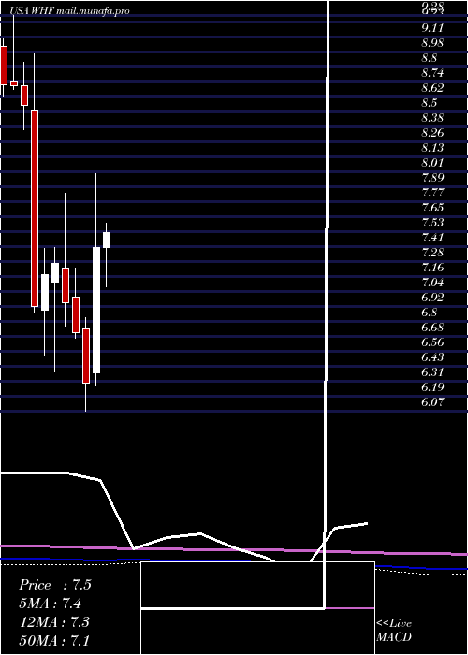The image size is (468, 655).
Task: Click the 6.92 price axis label
Action: (432, 298)
